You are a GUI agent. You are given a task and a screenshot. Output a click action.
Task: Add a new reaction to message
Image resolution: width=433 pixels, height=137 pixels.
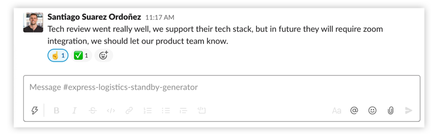pyautogui.click(x=104, y=55)
